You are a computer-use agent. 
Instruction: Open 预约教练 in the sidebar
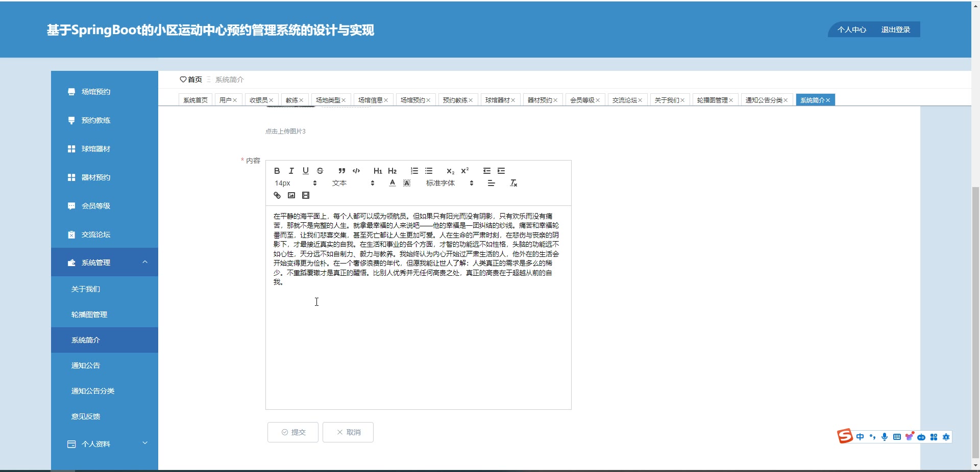[105, 120]
